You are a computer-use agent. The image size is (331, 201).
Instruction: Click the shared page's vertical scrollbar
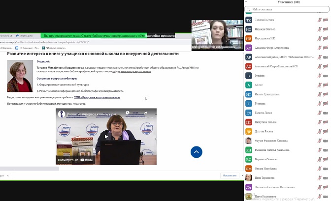tap(243, 115)
